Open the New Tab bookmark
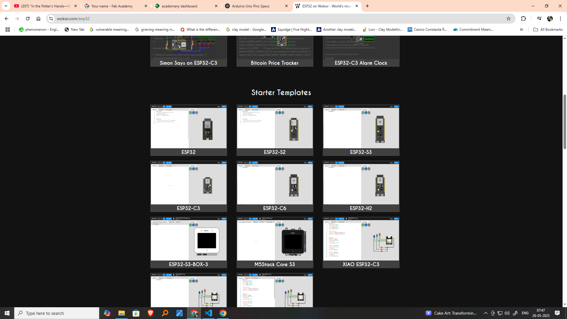This screenshot has height=319, width=567. 74,30
